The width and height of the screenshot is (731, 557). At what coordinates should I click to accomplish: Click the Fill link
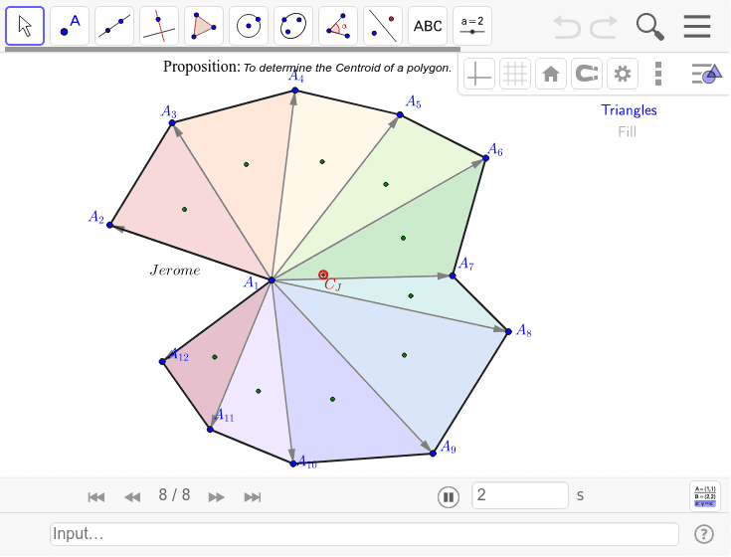click(x=627, y=132)
